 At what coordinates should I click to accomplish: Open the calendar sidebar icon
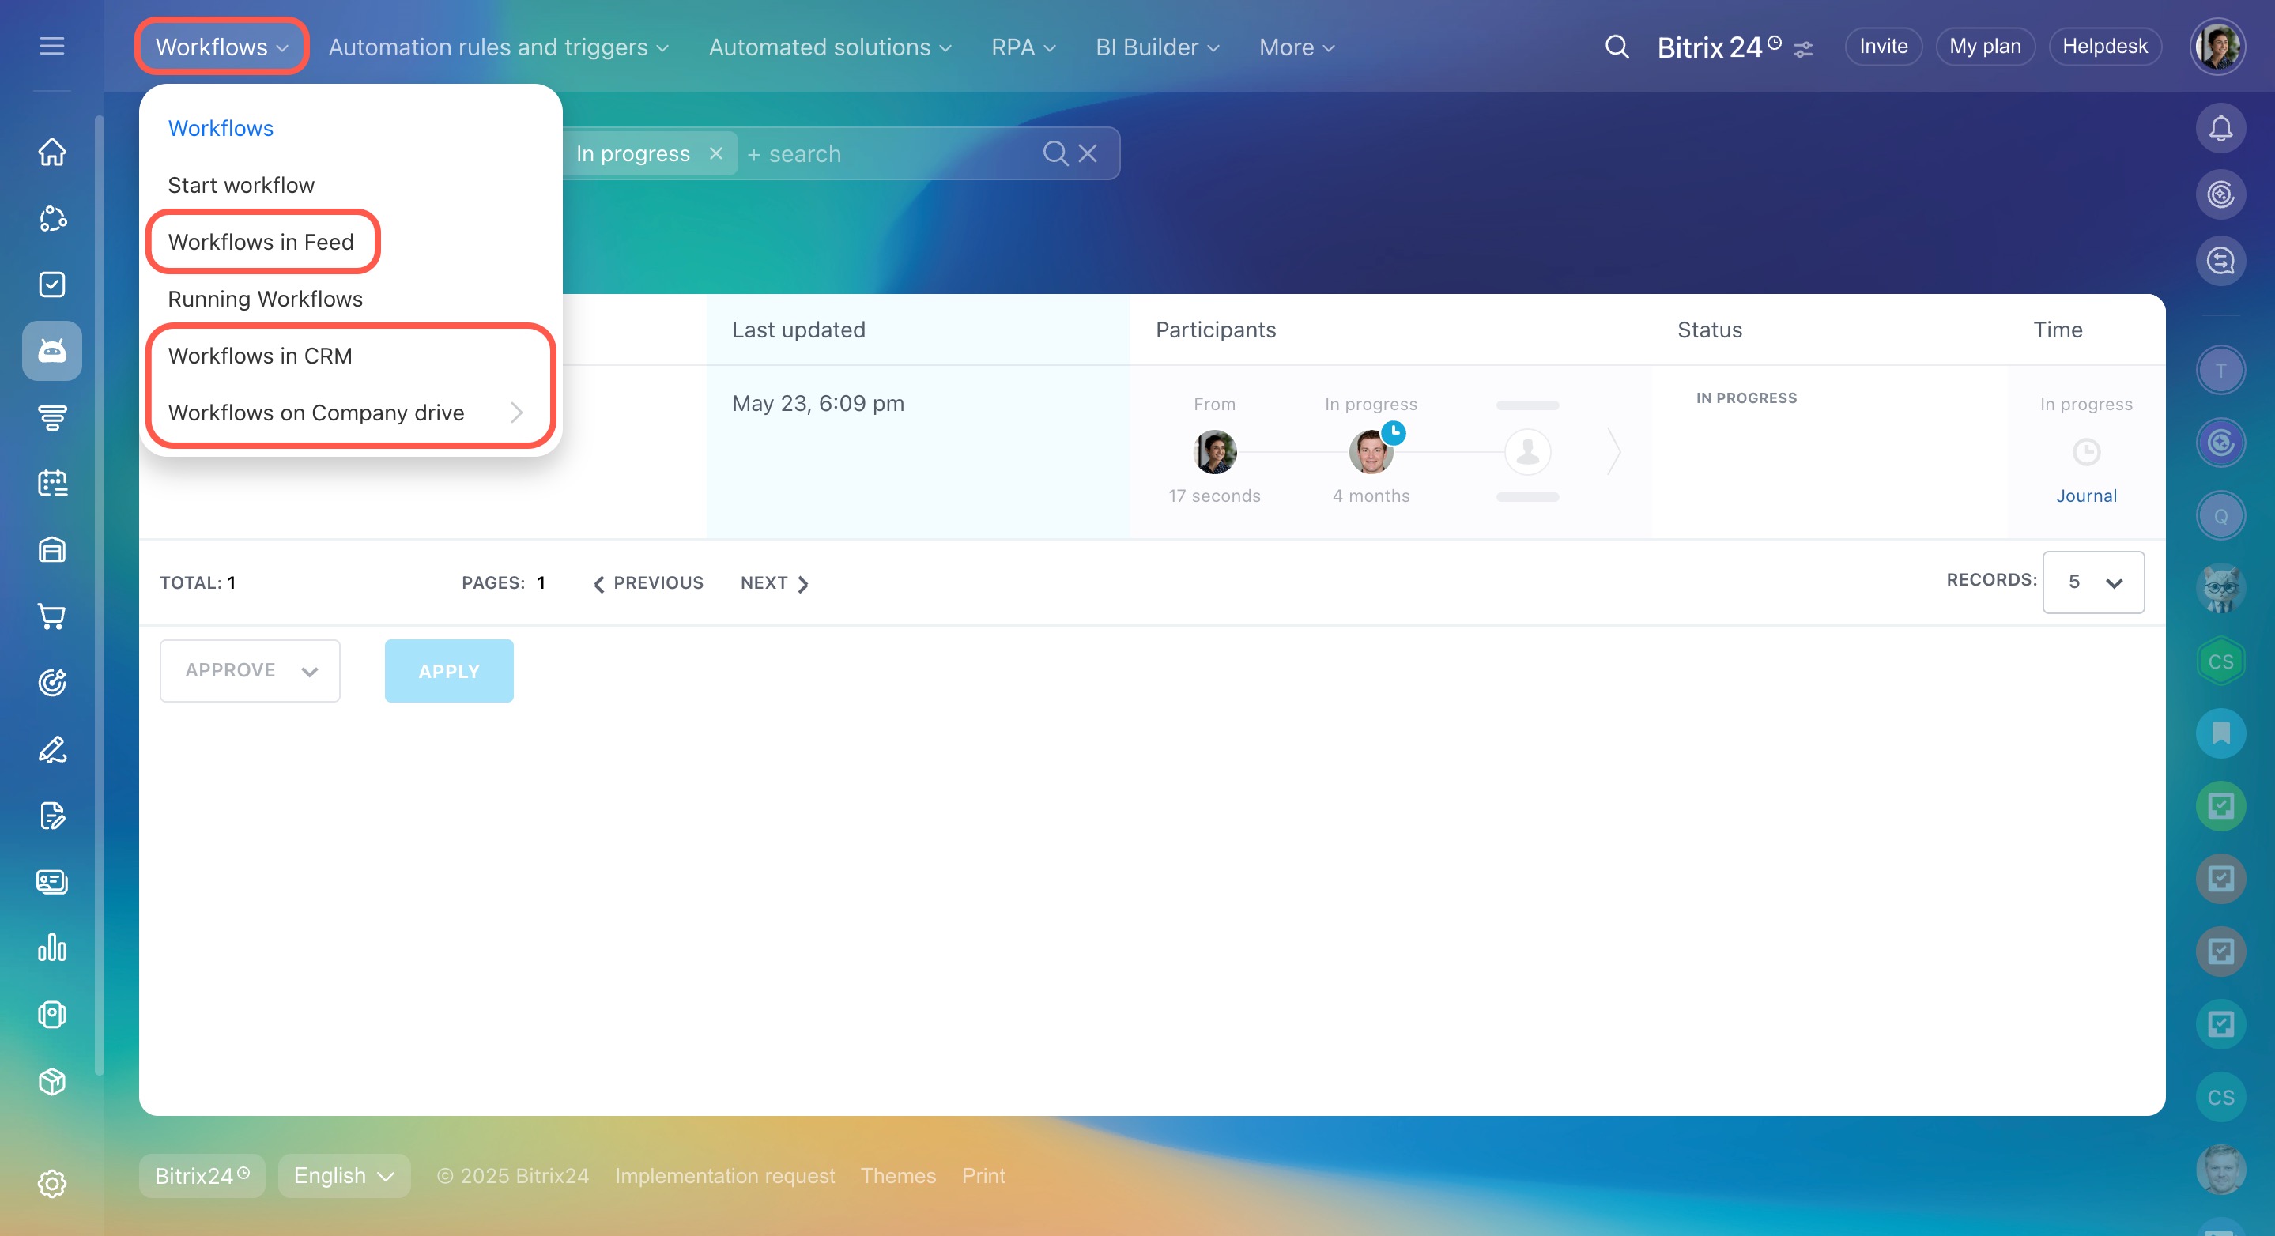coord(52,483)
